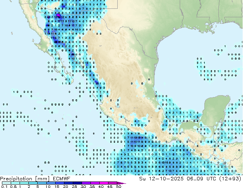This screenshot has height=188, width=243.
Task: Select the 5–10 mm legend color box
Action: point(42,183)
